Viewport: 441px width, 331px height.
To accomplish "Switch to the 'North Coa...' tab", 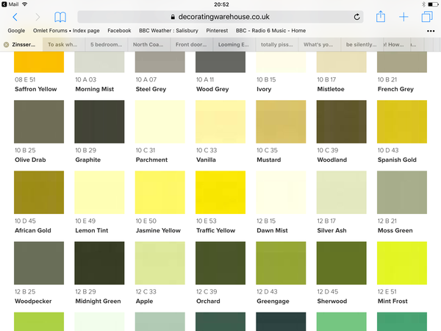I will click(x=149, y=44).
